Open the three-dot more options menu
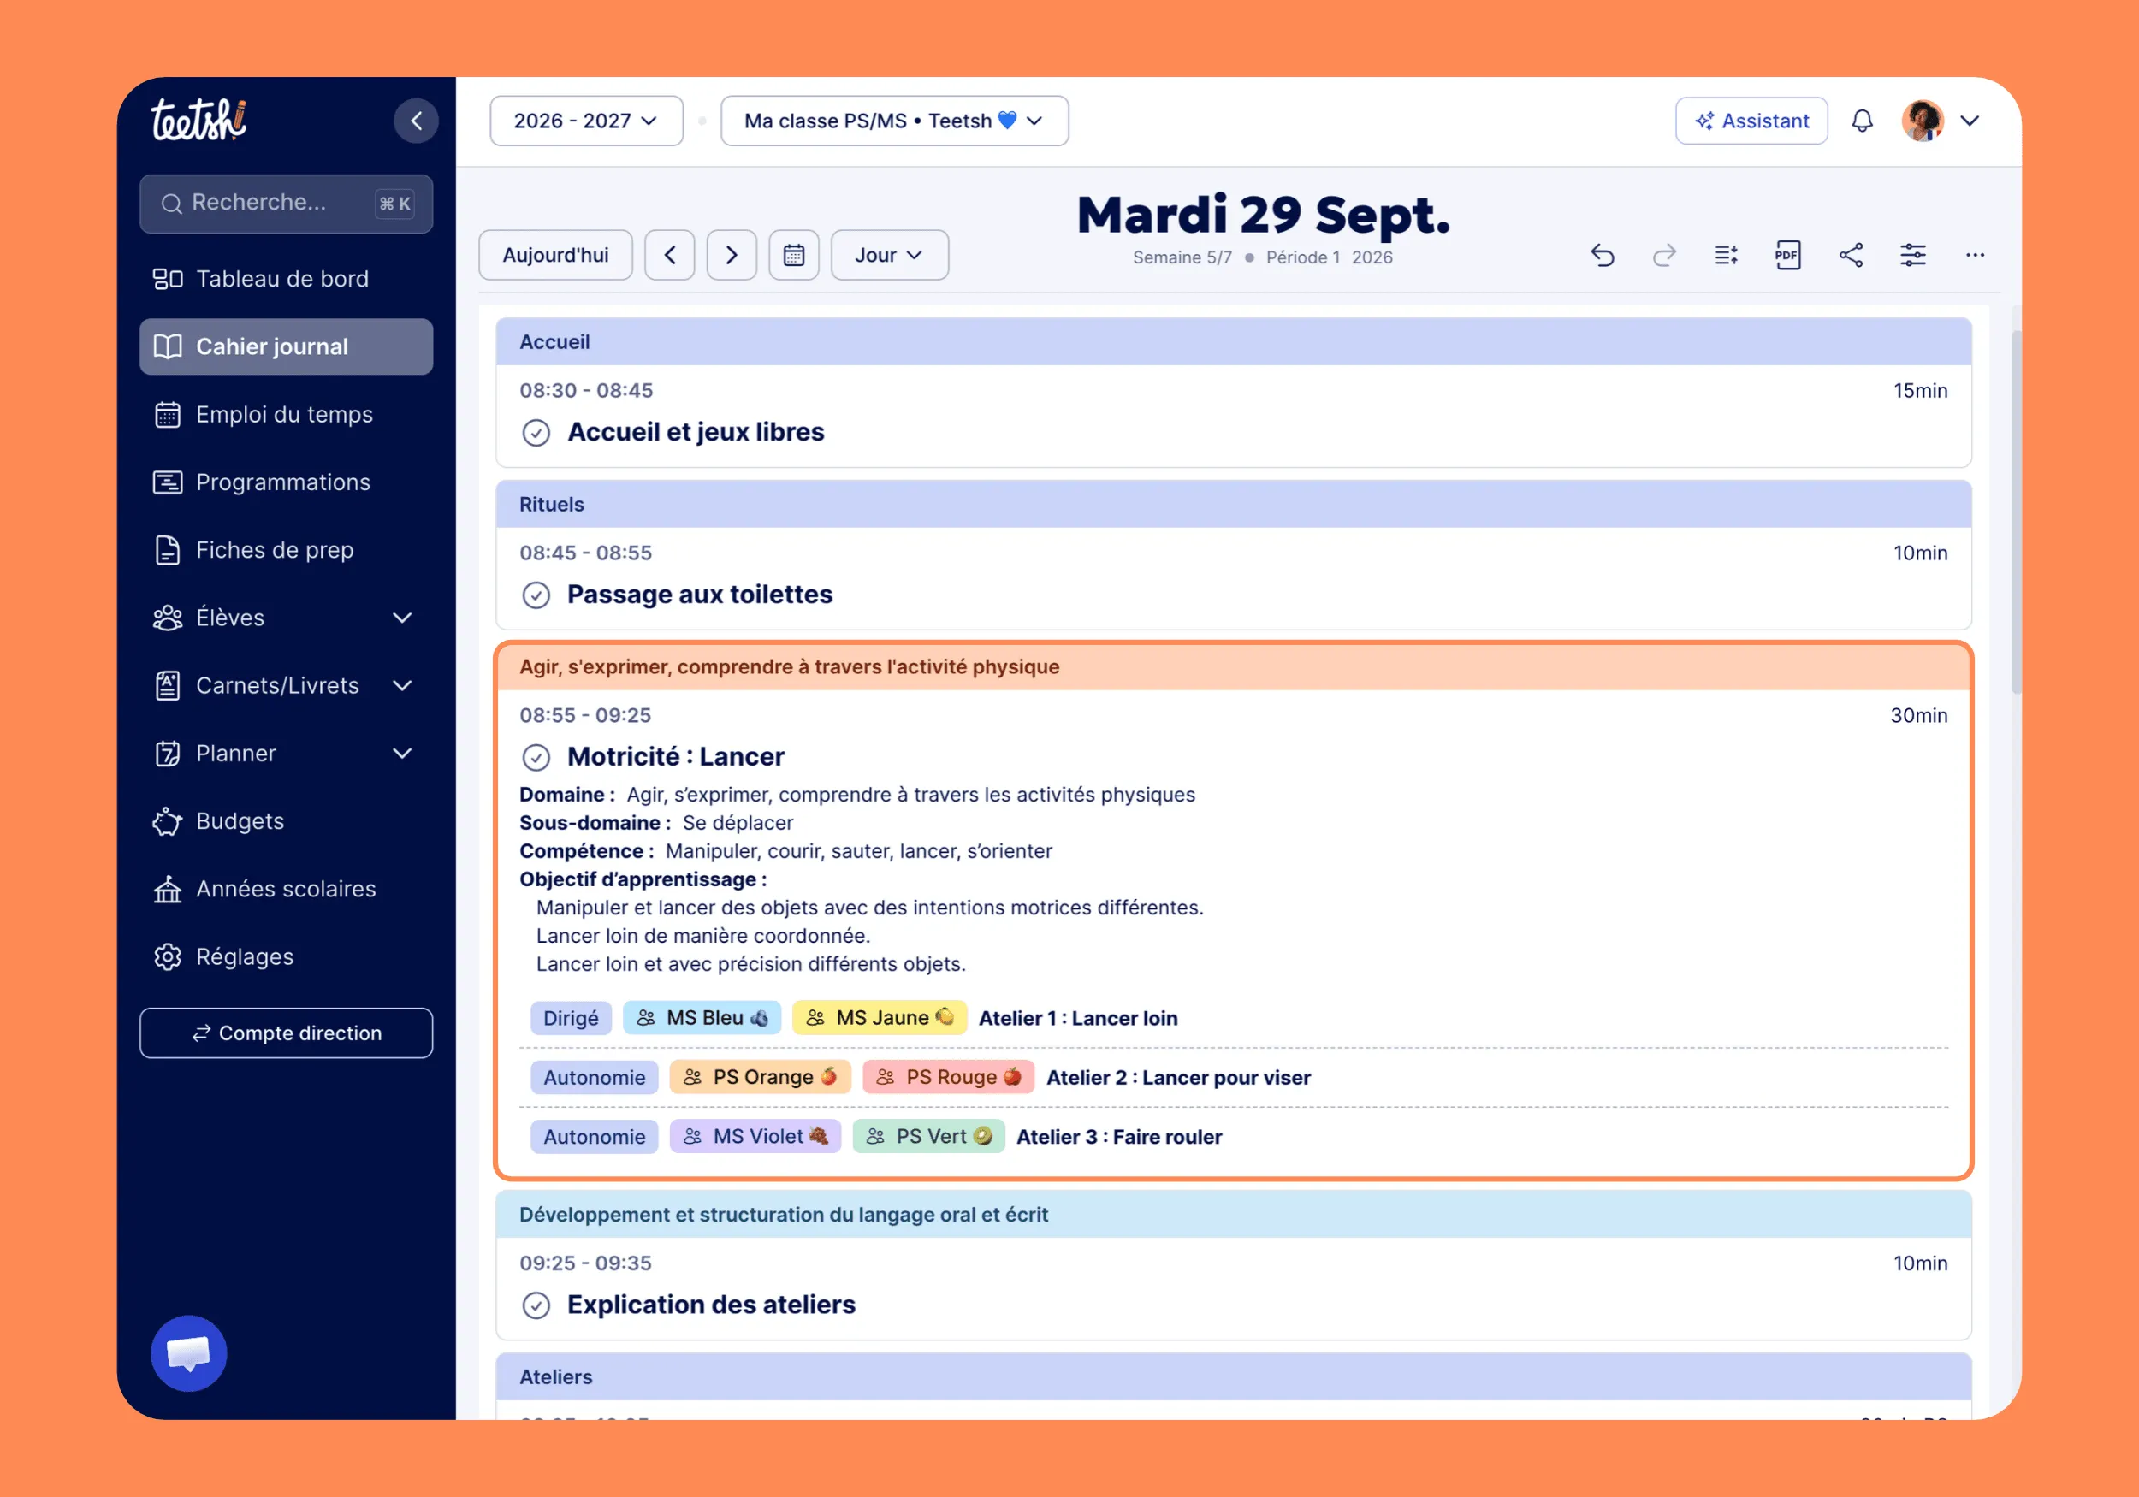The width and height of the screenshot is (2139, 1497). pyautogui.click(x=1975, y=255)
